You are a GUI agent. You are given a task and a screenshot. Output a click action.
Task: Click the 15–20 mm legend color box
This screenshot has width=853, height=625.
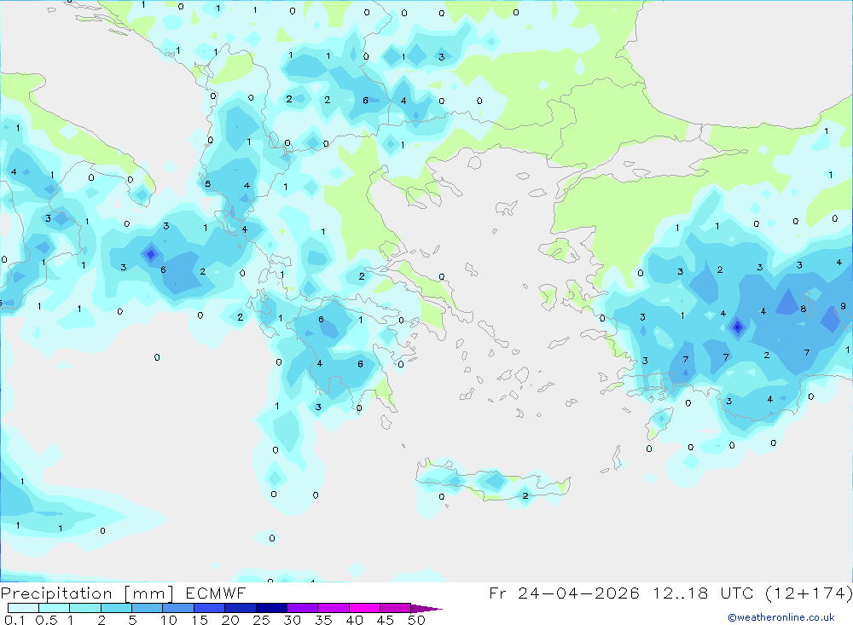click(x=210, y=608)
